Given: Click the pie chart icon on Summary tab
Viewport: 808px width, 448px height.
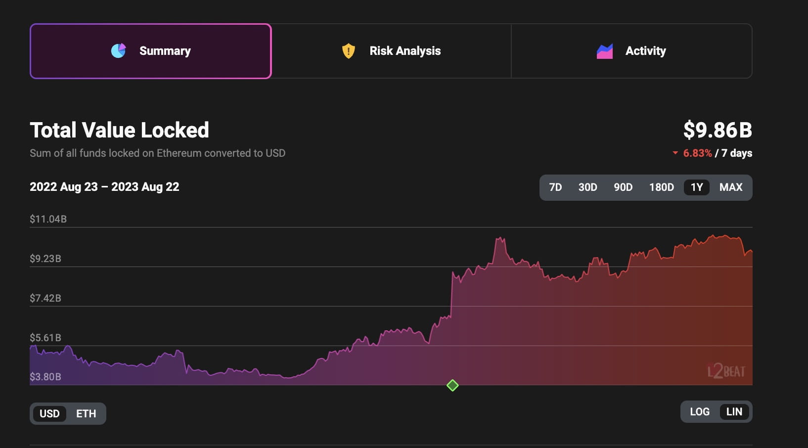Looking at the screenshot, I should (118, 50).
